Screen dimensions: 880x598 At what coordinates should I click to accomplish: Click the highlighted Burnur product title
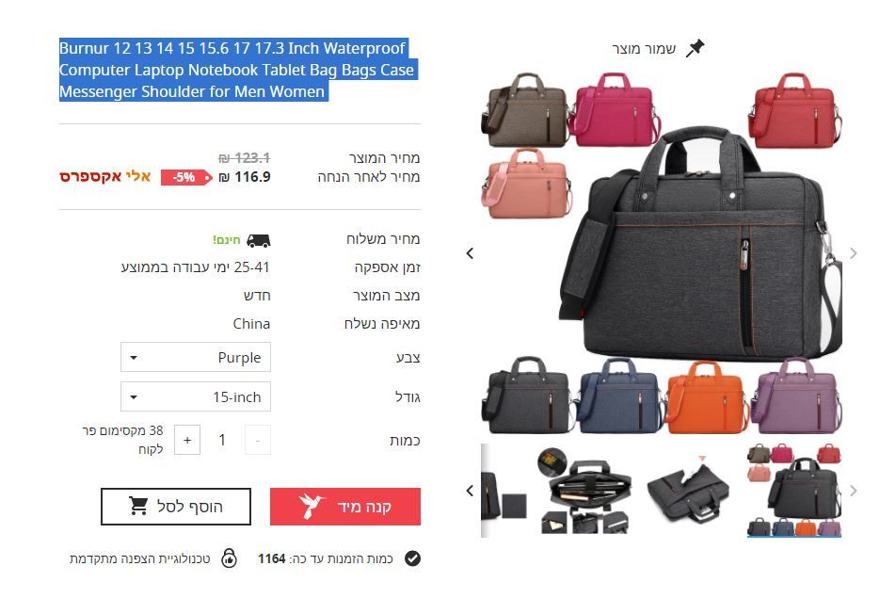click(x=238, y=70)
